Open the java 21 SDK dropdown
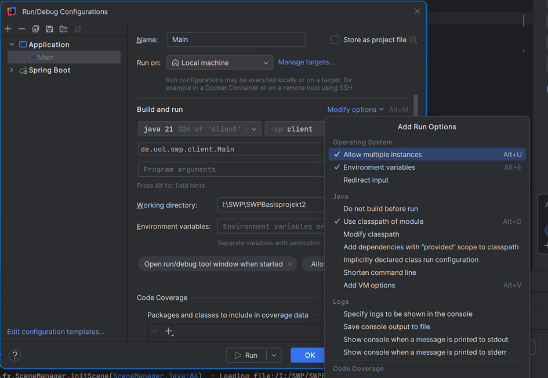548x378 pixels. click(x=199, y=129)
